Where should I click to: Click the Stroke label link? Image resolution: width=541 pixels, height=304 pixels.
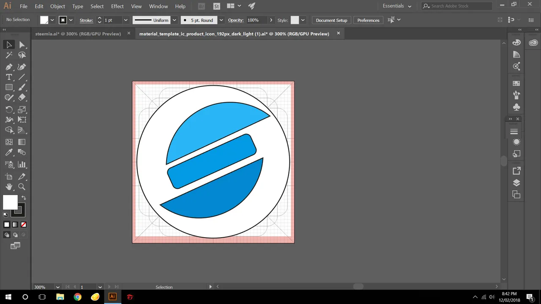(86, 20)
